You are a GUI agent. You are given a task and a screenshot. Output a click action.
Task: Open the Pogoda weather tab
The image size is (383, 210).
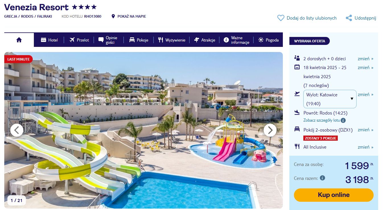pyautogui.click(x=268, y=40)
